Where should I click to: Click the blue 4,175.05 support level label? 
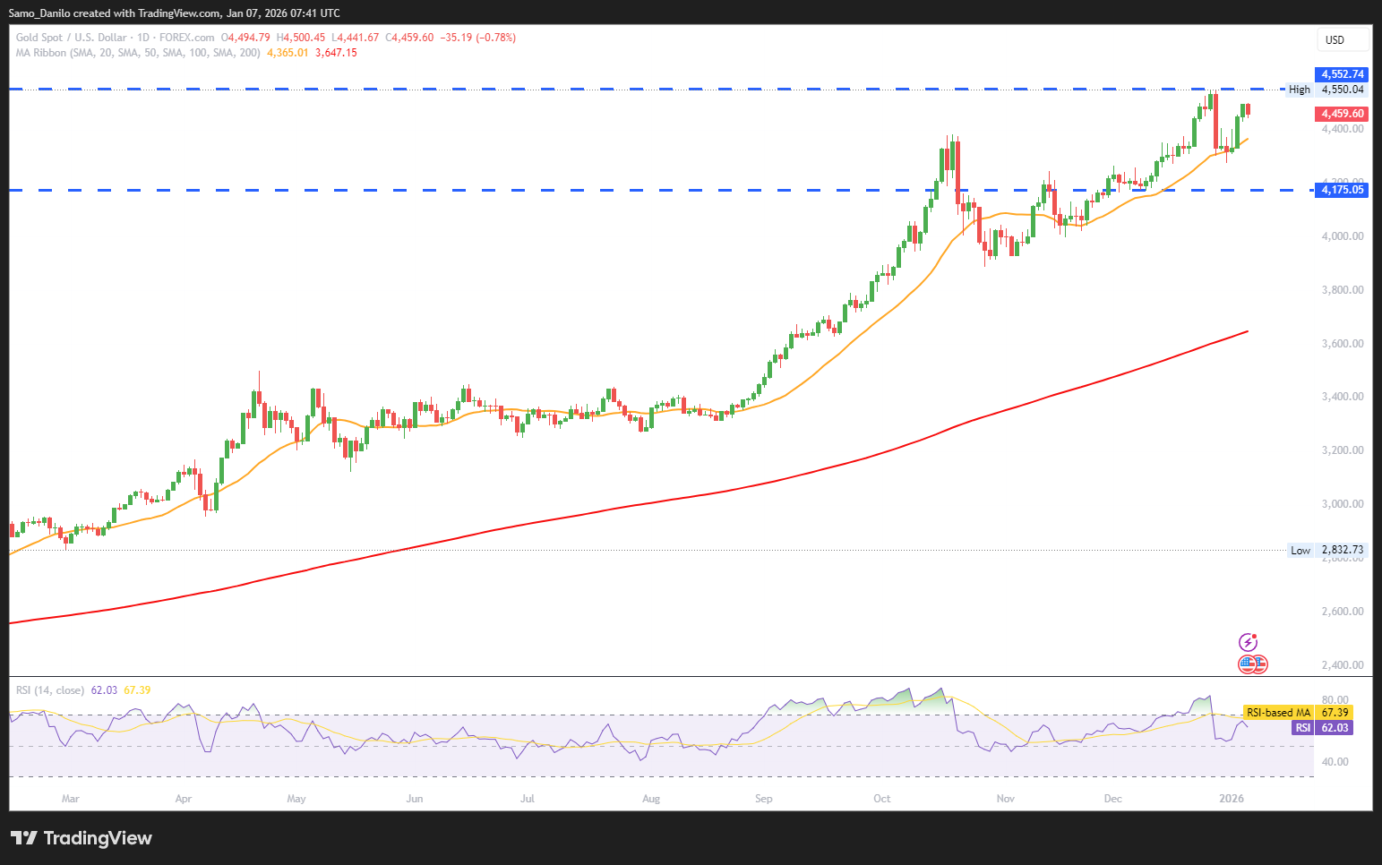point(1342,190)
